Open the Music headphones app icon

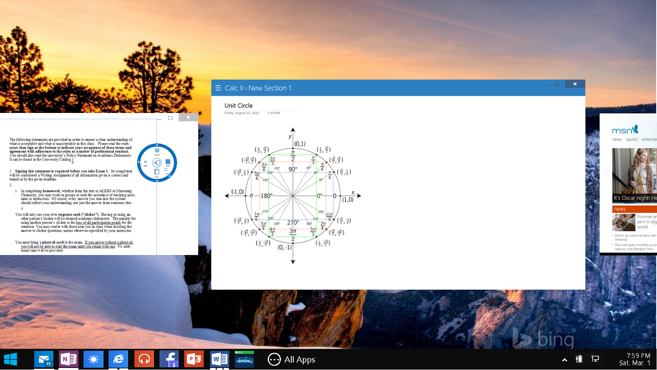[144, 359]
